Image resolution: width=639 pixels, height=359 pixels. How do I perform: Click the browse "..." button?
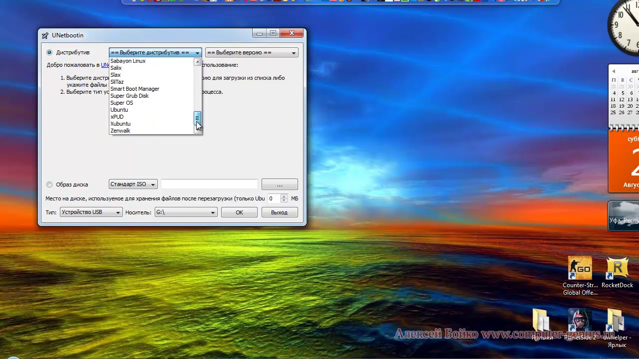click(280, 184)
